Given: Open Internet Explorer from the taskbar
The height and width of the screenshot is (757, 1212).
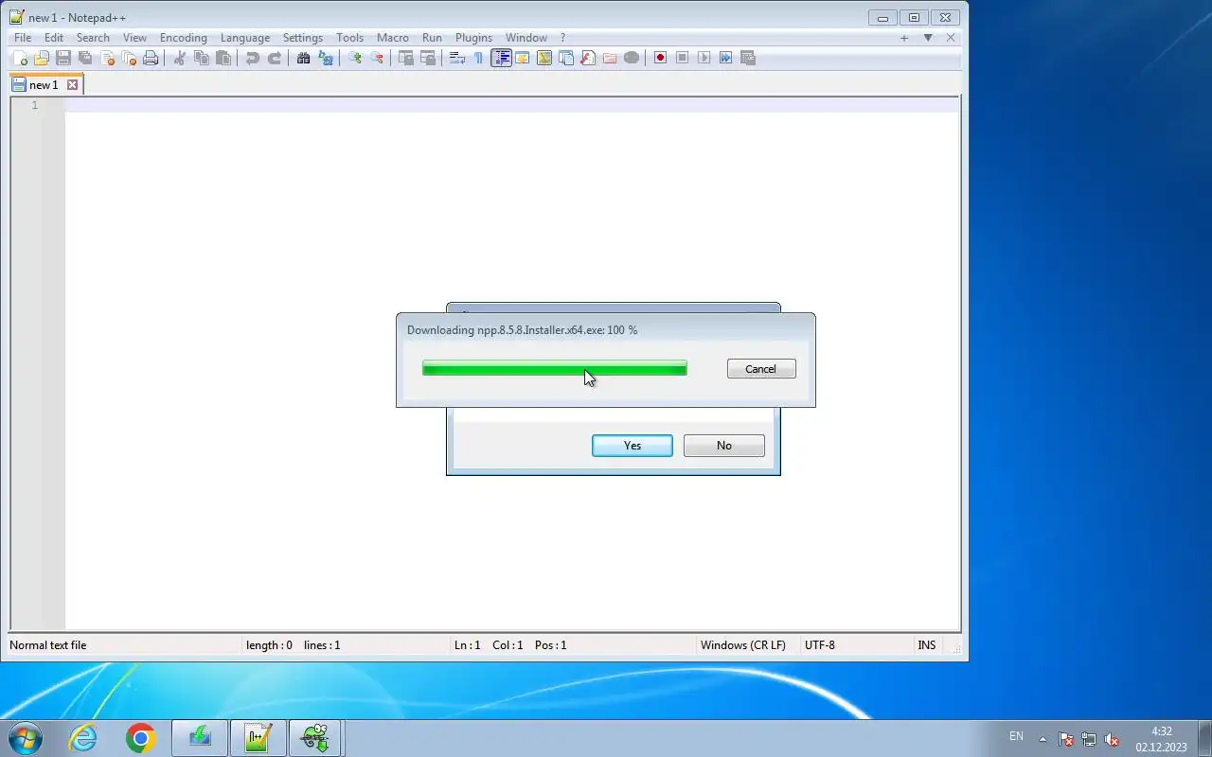Looking at the screenshot, I should tap(83, 738).
